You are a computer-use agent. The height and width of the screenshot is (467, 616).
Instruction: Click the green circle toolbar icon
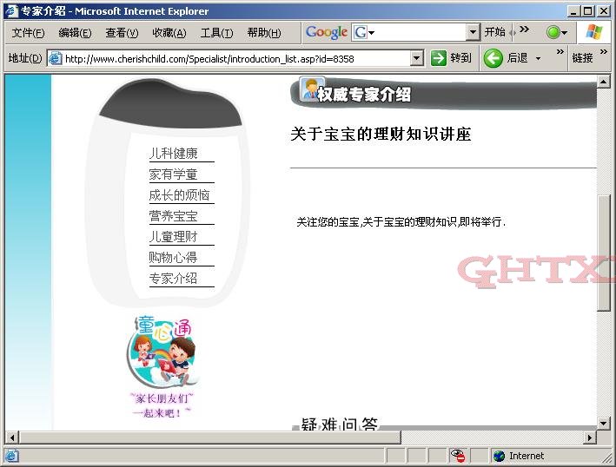[x=553, y=32]
